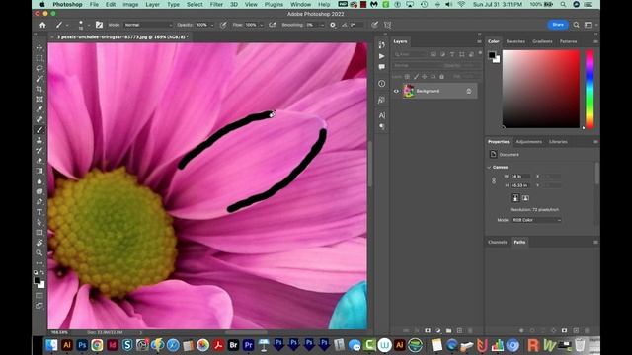Open the Comments panel icon
632x355 pixels.
click(382, 67)
